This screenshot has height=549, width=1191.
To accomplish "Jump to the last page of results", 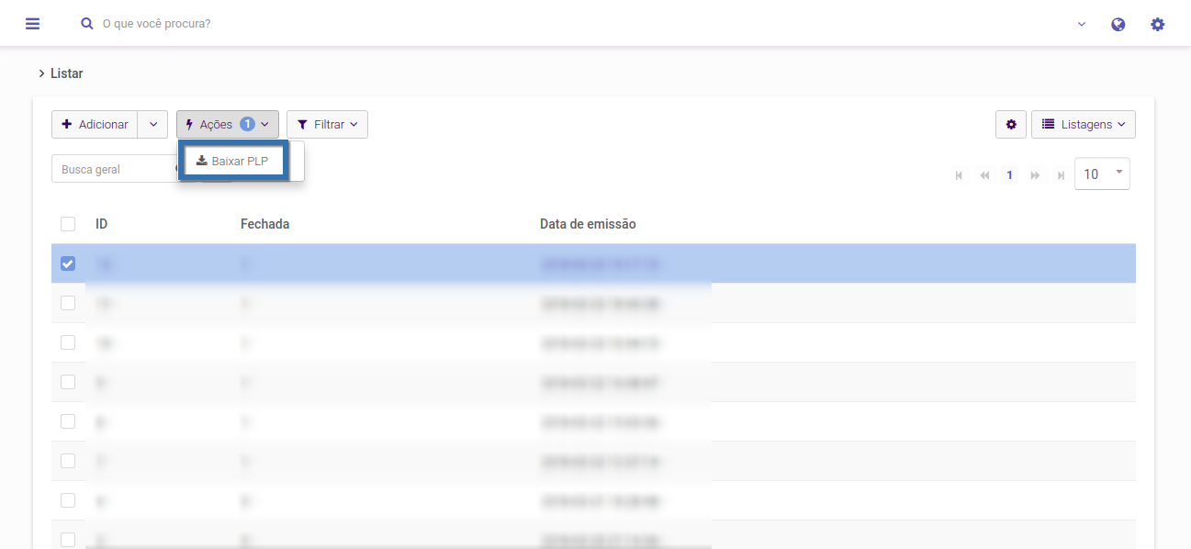I will pyautogui.click(x=1062, y=175).
